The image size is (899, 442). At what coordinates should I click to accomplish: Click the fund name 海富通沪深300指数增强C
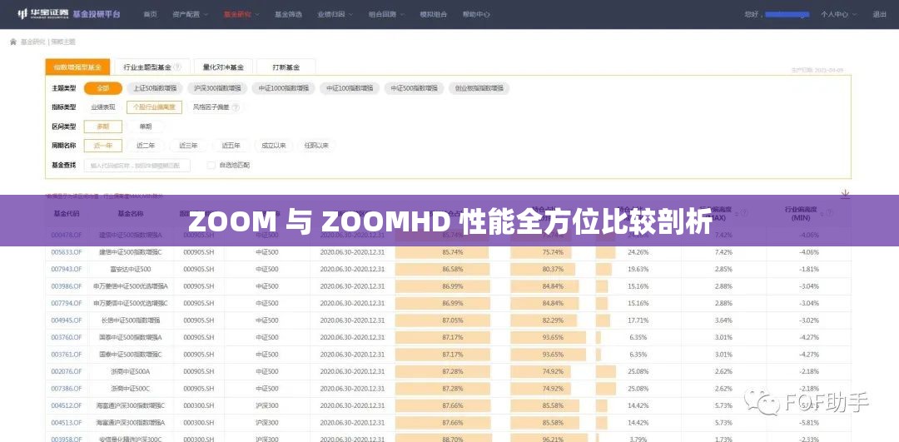[x=131, y=405]
